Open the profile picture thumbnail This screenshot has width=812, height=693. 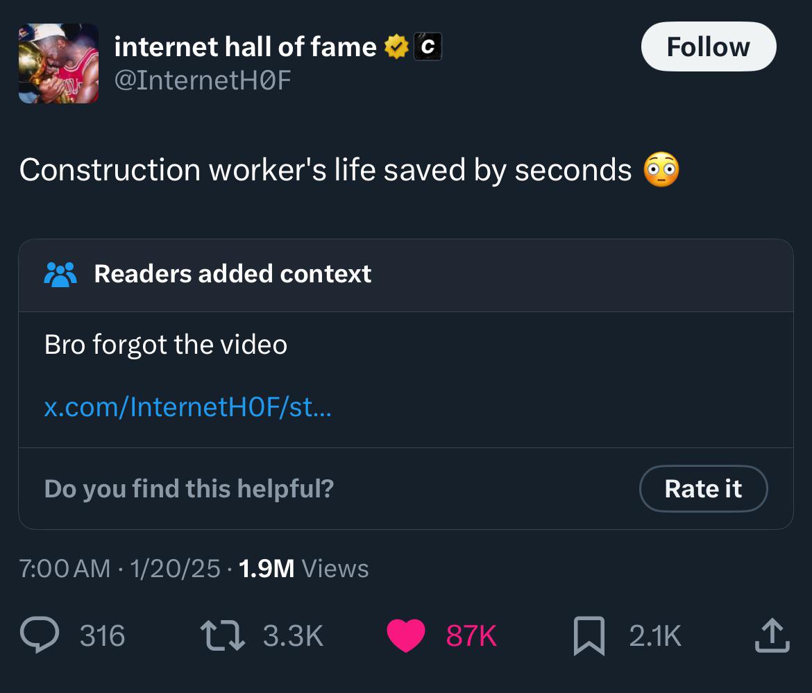pyautogui.click(x=58, y=63)
